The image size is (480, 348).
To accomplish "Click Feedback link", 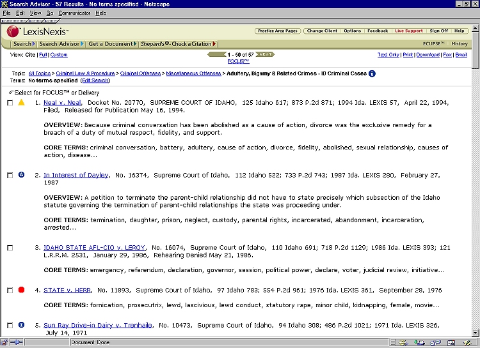I will (x=378, y=31).
